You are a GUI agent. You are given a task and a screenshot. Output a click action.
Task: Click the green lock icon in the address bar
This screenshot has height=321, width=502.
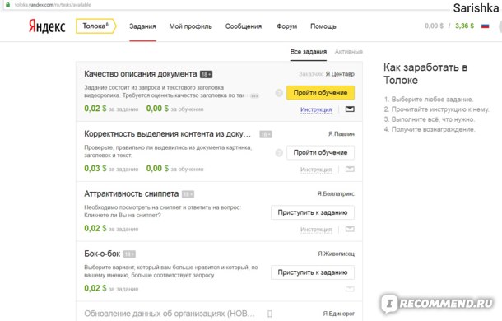[x=7, y=4]
